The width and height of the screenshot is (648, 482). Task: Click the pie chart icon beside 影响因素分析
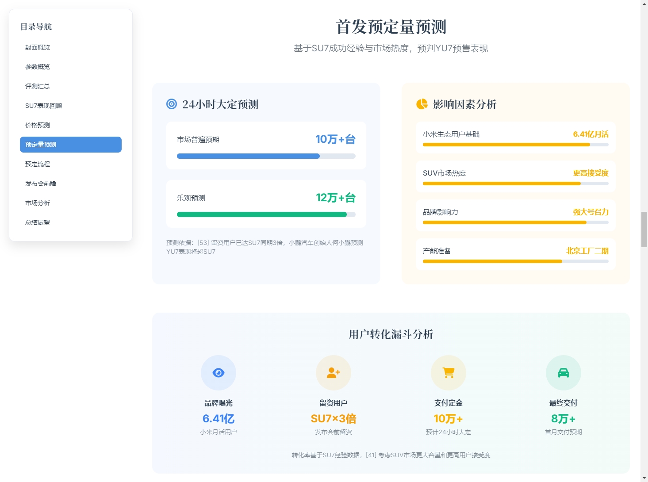click(422, 104)
